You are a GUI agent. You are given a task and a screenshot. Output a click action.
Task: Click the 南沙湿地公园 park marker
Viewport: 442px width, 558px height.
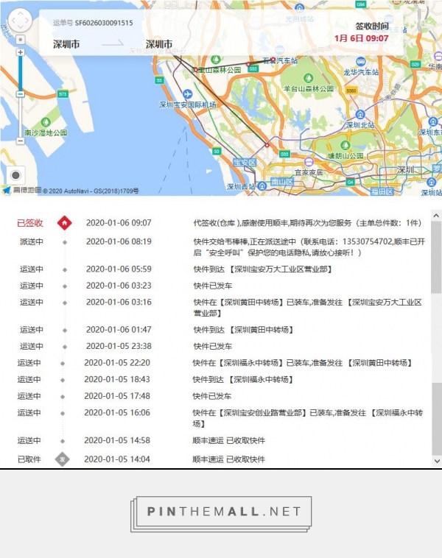click(45, 122)
